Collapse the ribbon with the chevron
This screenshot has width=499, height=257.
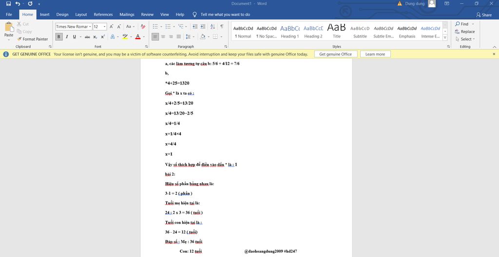pyautogui.click(x=494, y=47)
